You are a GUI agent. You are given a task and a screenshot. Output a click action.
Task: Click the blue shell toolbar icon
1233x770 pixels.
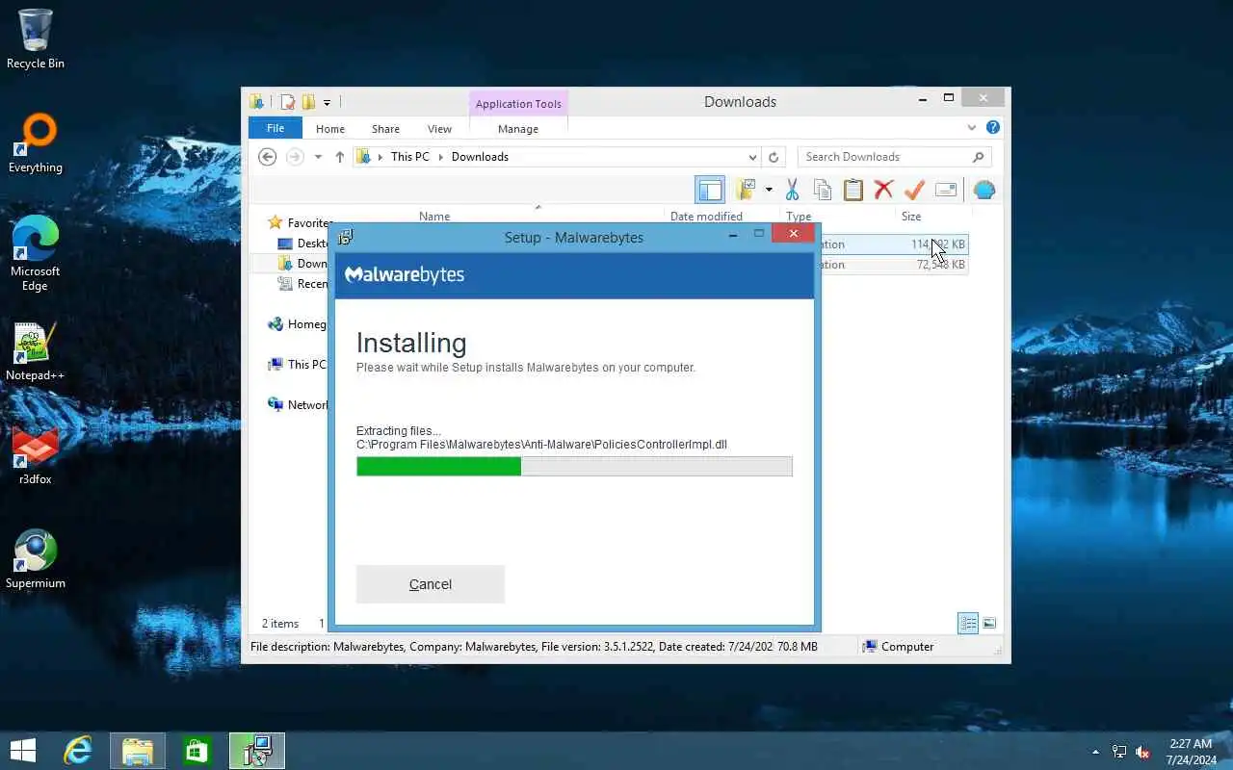pyautogui.click(x=984, y=190)
